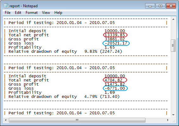Open the Format menu

coord(32,13)
